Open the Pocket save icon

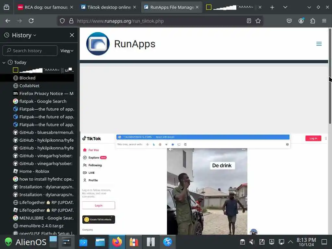click(289, 21)
